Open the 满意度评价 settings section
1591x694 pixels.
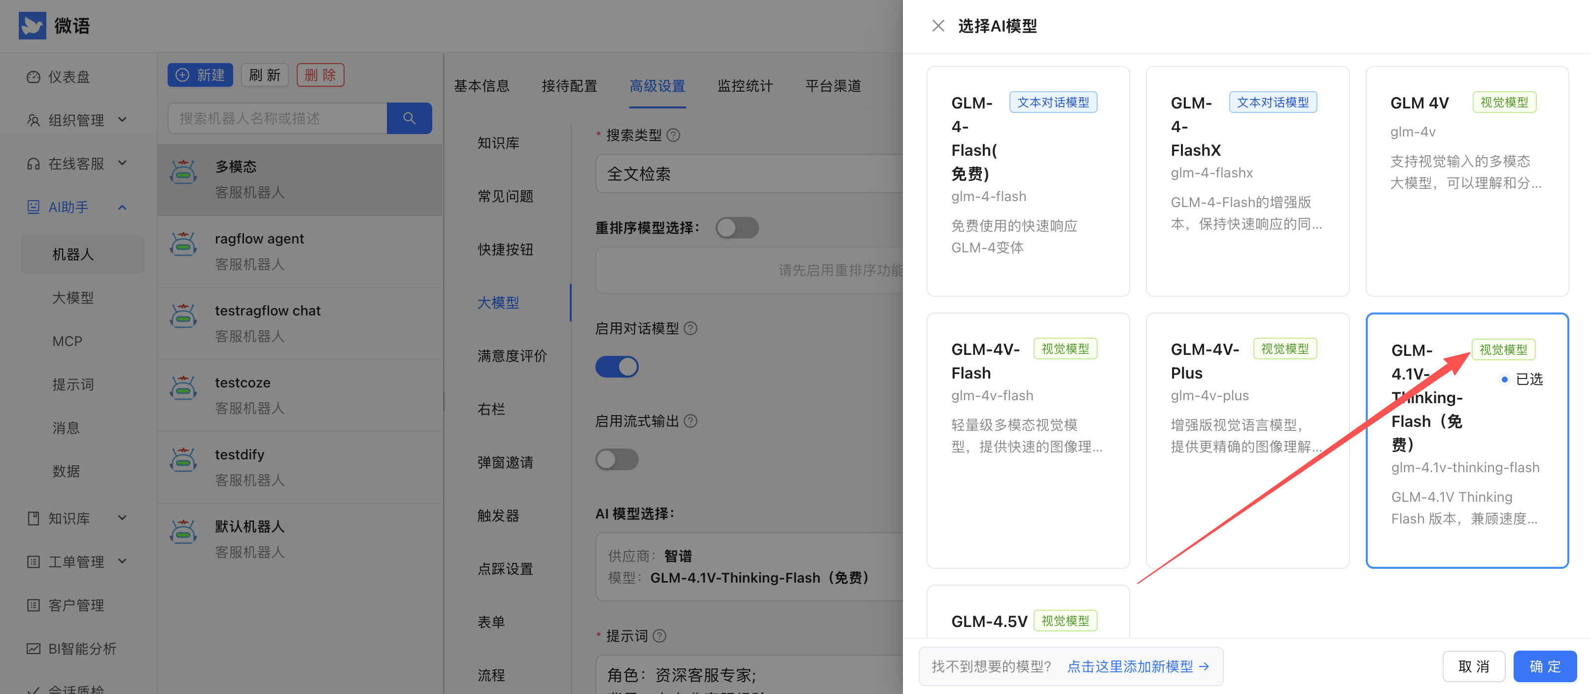(512, 356)
